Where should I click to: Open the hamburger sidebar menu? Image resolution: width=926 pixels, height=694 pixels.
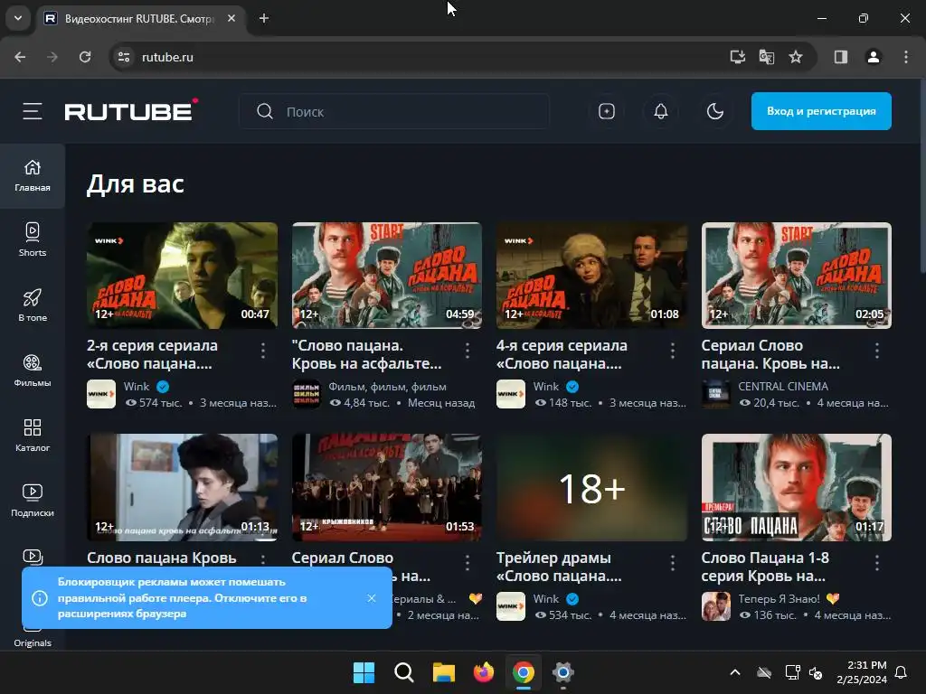pos(33,111)
